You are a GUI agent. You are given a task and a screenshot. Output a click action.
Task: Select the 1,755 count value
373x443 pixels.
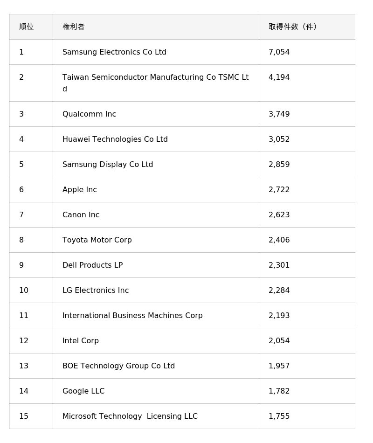pos(279,416)
